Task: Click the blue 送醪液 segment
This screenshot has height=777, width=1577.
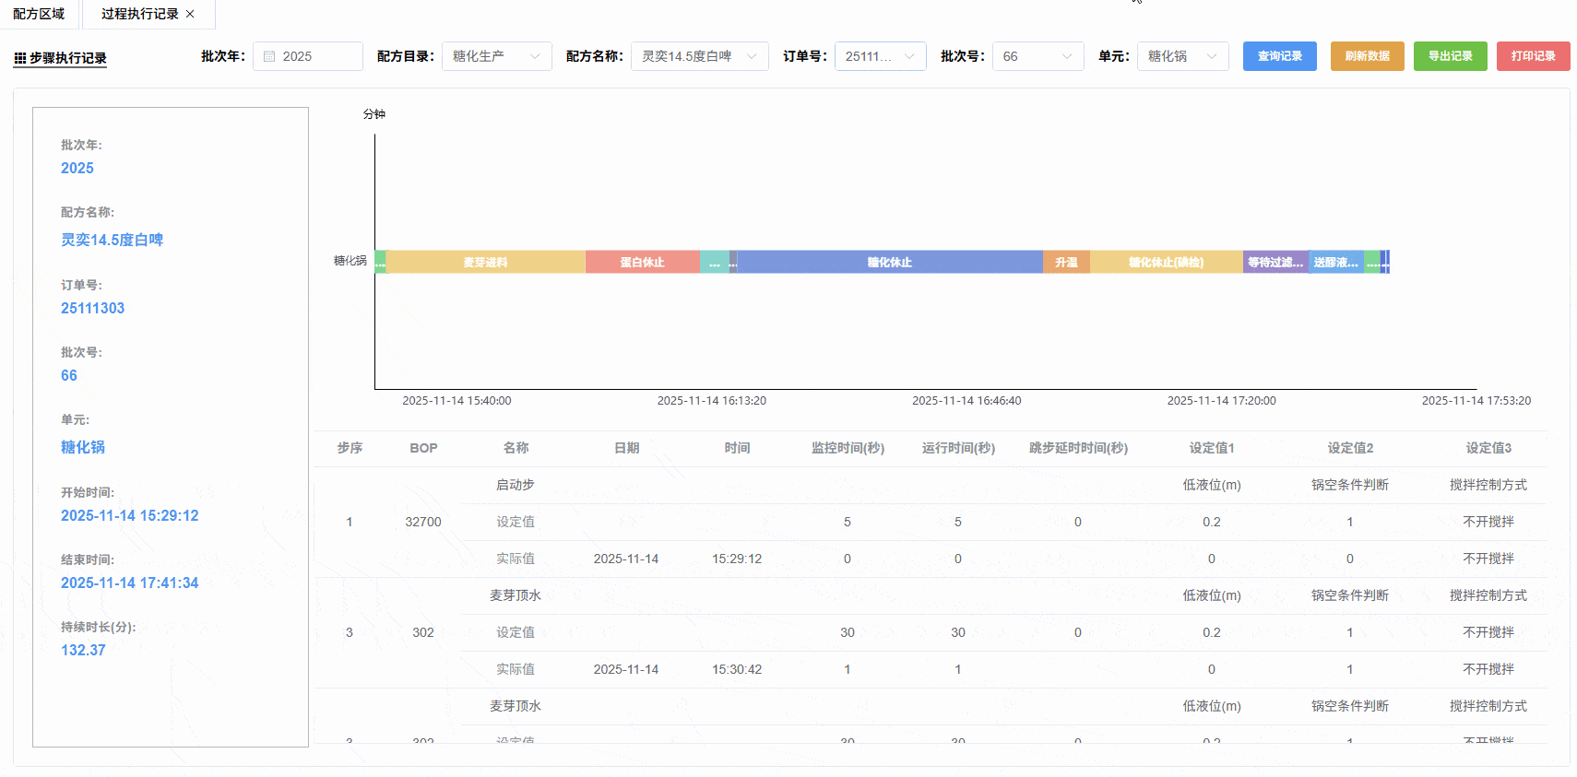Action: tap(1336, 262)
